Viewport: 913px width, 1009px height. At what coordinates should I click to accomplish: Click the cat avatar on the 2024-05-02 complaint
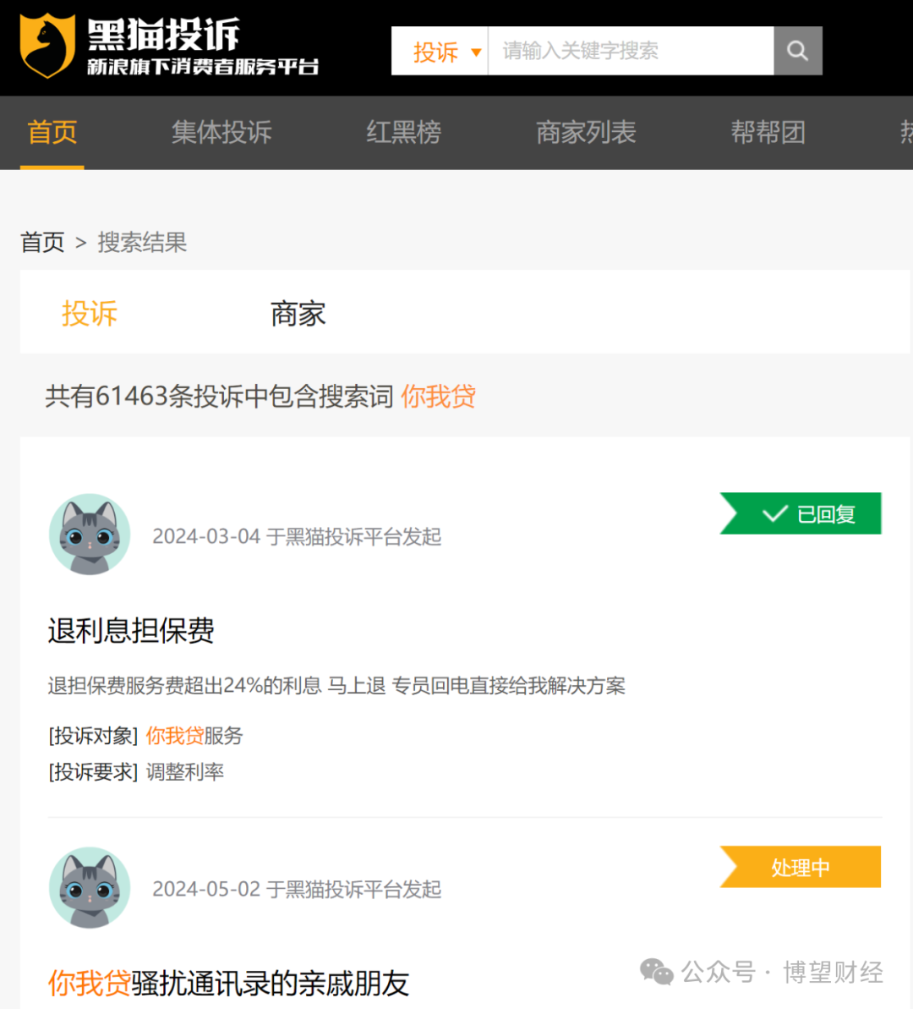pyautogui.click(x=90, y=887)
